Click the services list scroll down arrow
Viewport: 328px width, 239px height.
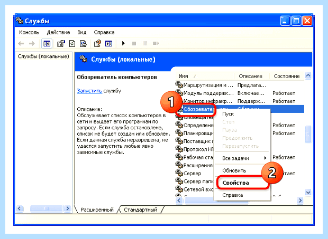click(308, 192)
